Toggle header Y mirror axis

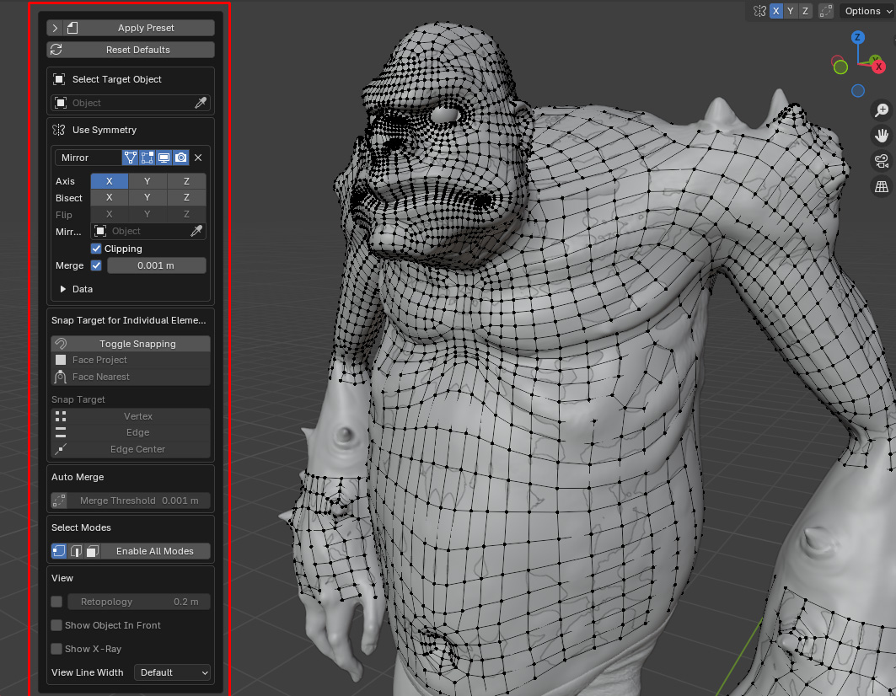(x=791, y=11)
